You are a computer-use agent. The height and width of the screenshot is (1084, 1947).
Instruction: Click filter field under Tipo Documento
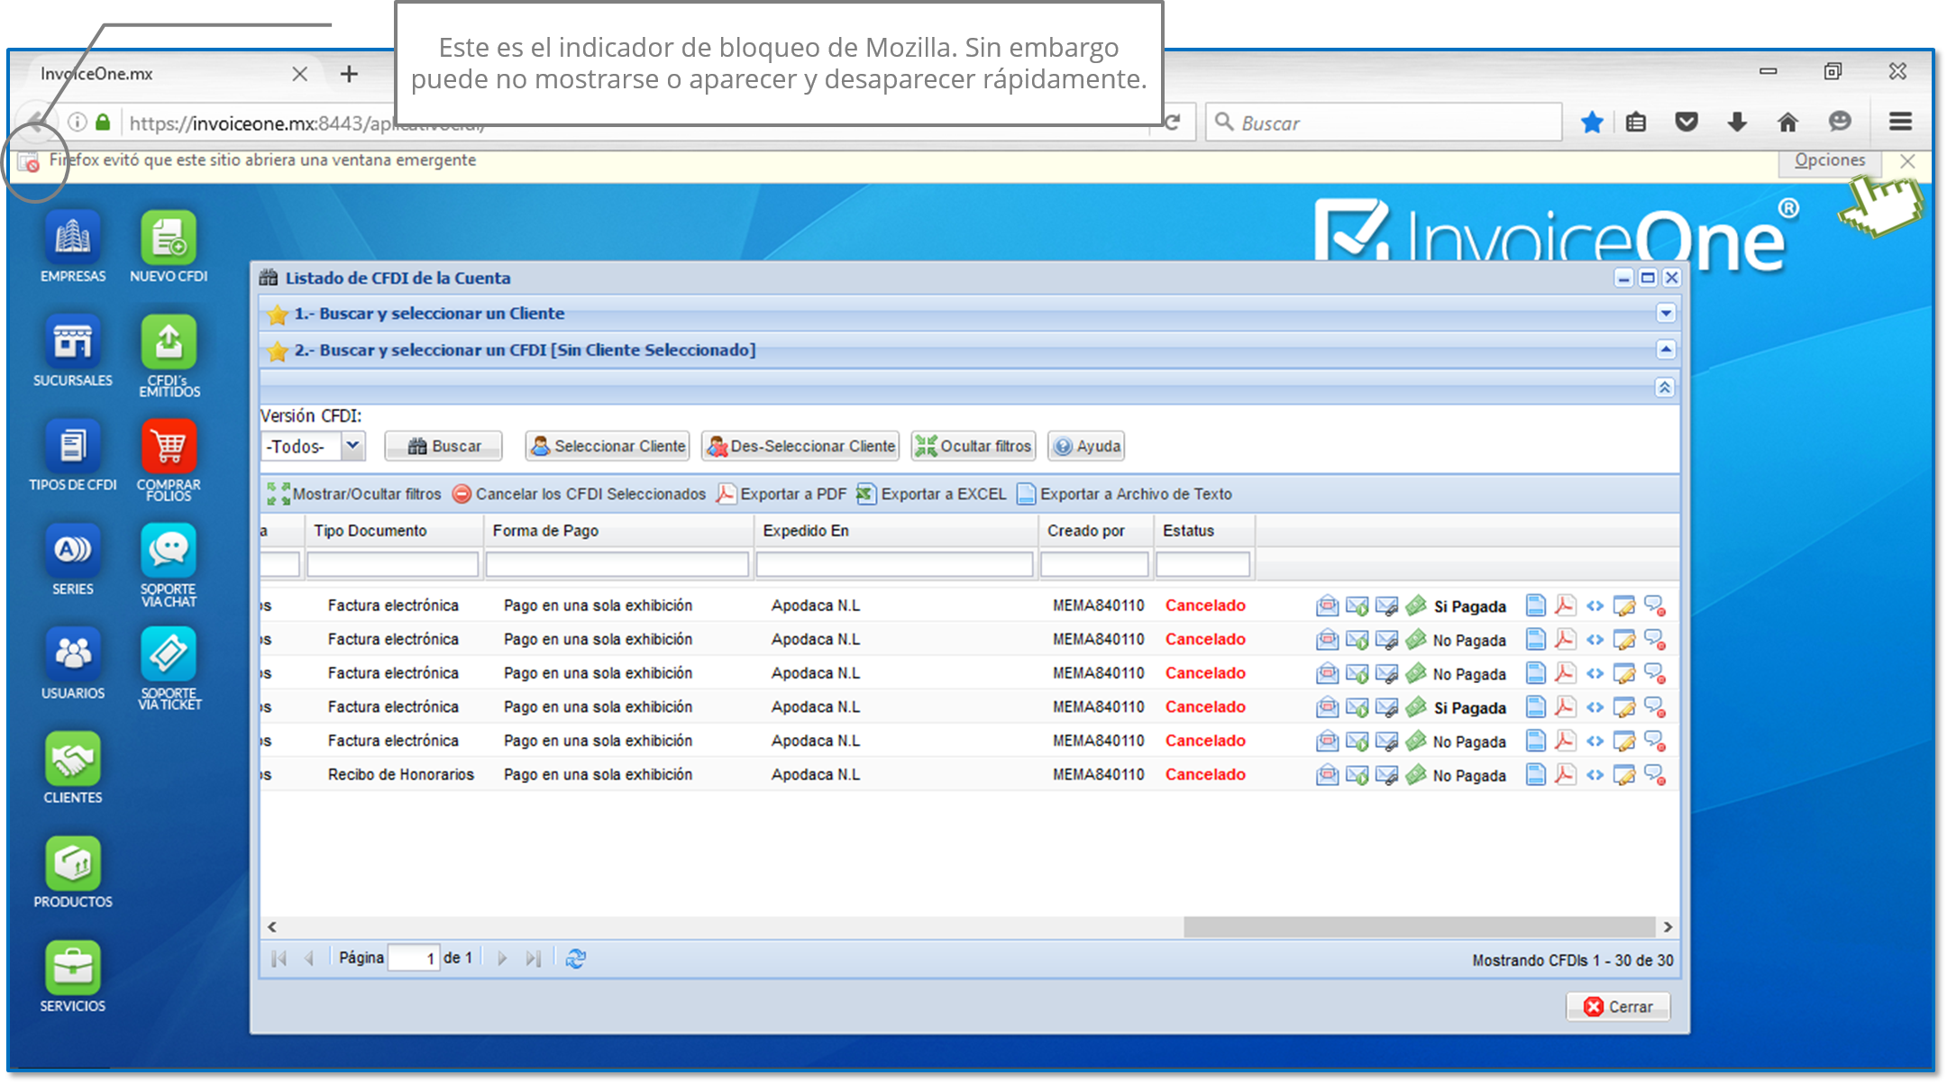[x=392, y=564]
